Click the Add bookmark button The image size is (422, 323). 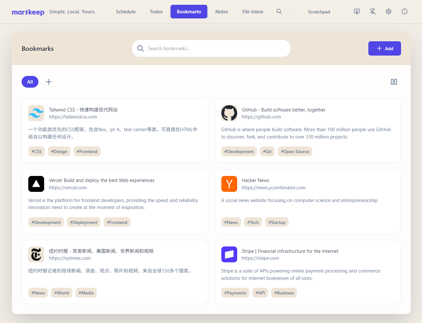tap(385, 49)
